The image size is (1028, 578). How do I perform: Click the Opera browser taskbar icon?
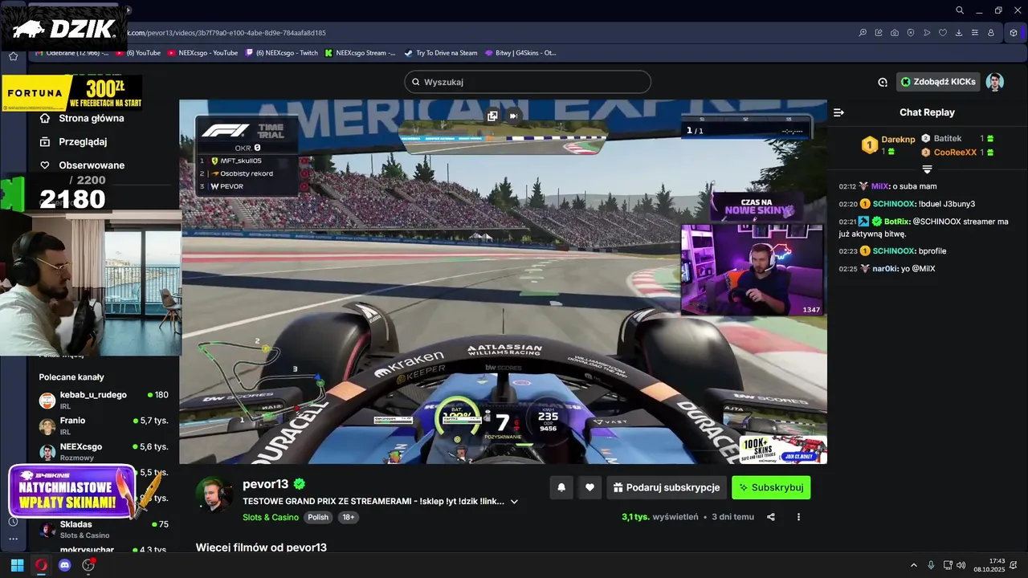pyautogui.click(x=41, y=565)
